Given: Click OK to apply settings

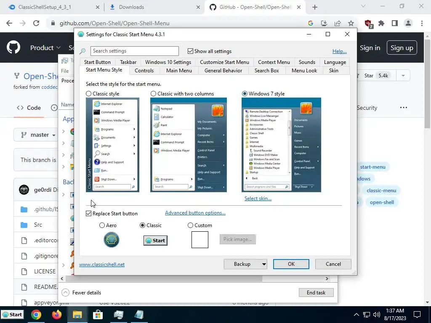Looking at the screenshot, I should [291, 264].
